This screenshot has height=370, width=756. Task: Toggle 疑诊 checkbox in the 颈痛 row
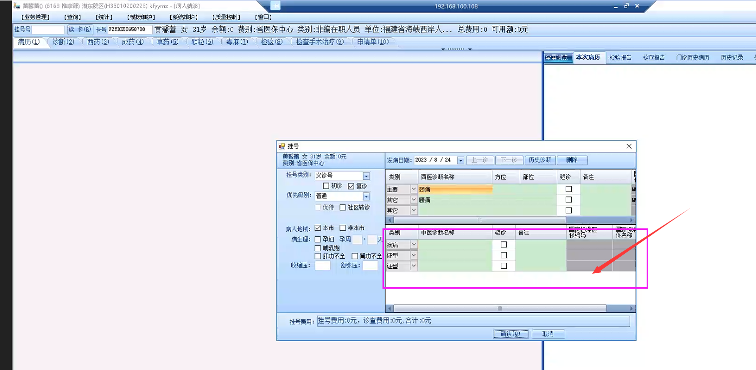(x=568, y=189)
